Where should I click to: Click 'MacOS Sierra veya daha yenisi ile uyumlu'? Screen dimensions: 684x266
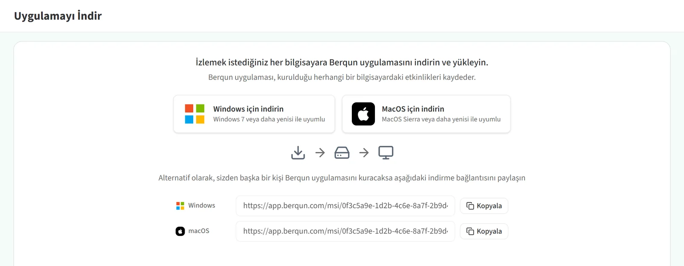click(x=441, y=119)
